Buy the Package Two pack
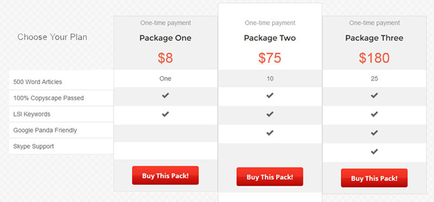Image resolution: width=434 pixels, height=202 pixels. pos(270,177)
